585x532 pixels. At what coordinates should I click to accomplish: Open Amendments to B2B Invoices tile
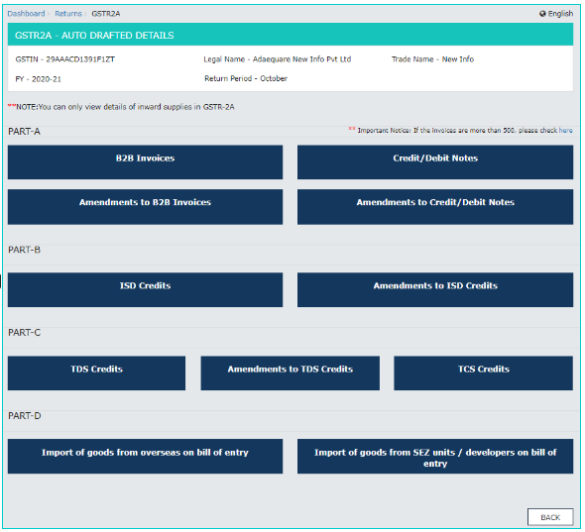tap(145, 207)
